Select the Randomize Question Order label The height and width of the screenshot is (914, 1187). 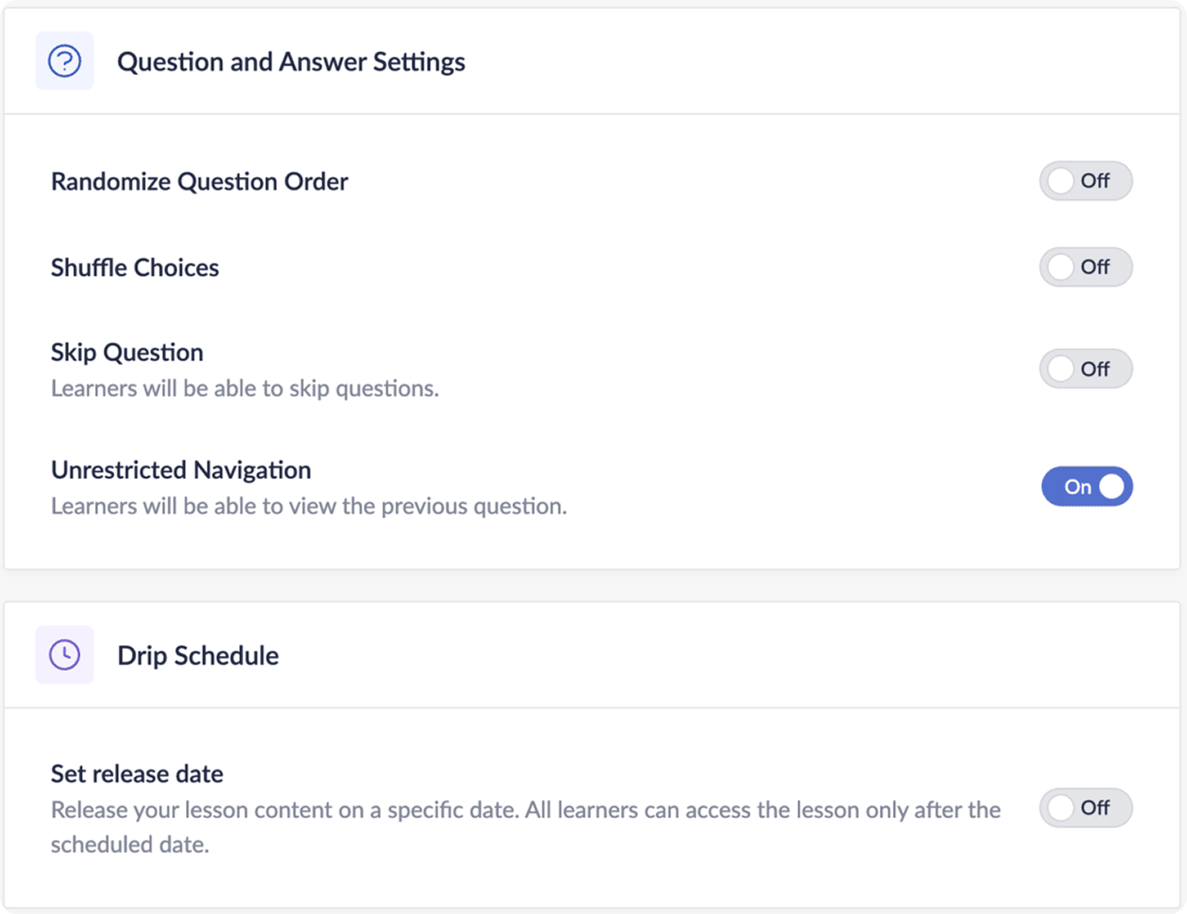199,181
